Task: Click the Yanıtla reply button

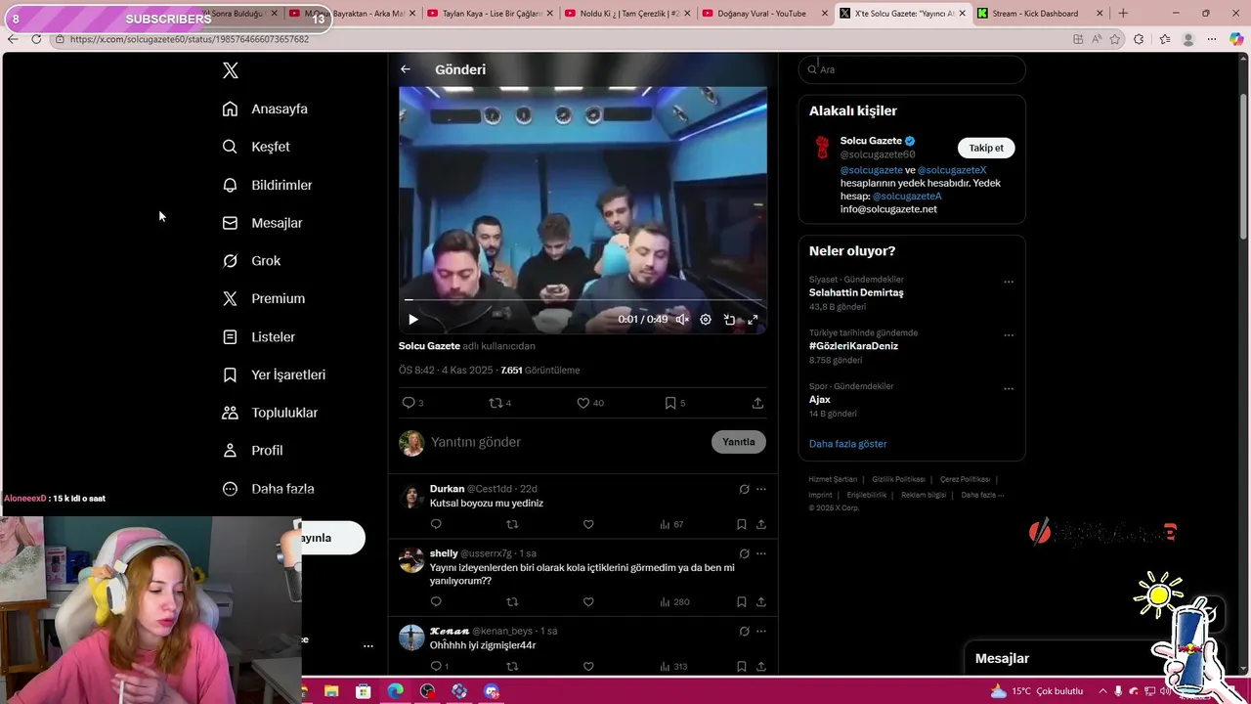Action: (739, 442)
